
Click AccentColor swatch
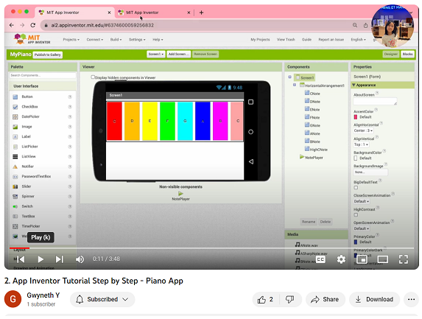coord(356,117)
